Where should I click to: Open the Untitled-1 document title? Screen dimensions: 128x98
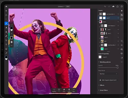tap(61, 6)
